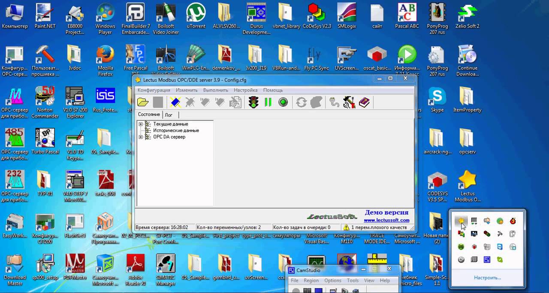Open the Конфигурация menu
The width and height of the screenshot is (549, 293).
[x=154, y=90]
